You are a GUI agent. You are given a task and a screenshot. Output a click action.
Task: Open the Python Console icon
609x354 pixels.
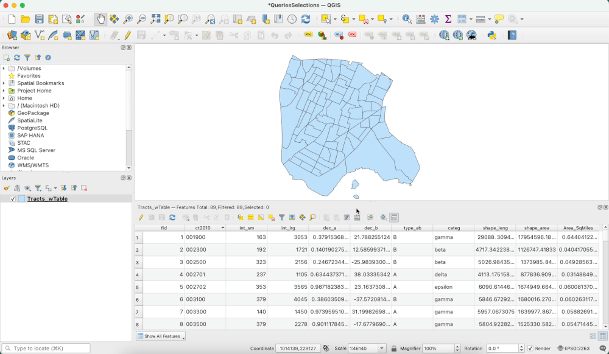[491, 35]
